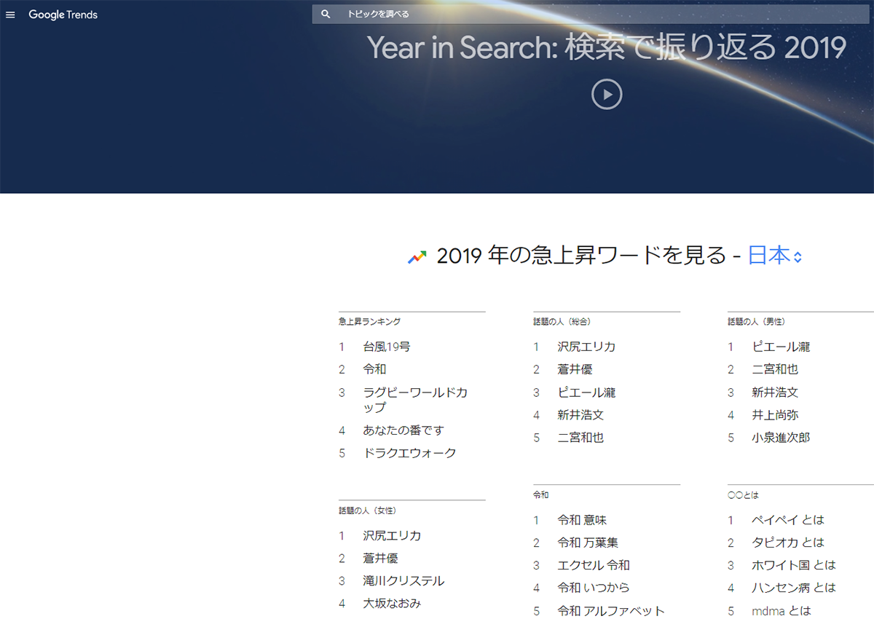
Task: Play the Year in Search video
Action: [607, 94]
